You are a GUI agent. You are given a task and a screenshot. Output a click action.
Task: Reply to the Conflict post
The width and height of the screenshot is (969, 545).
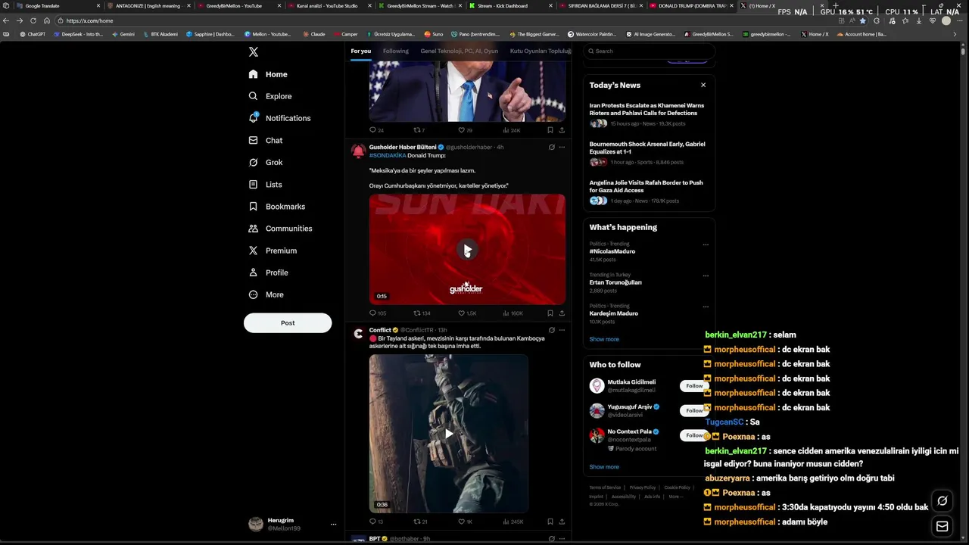[376, 522]
